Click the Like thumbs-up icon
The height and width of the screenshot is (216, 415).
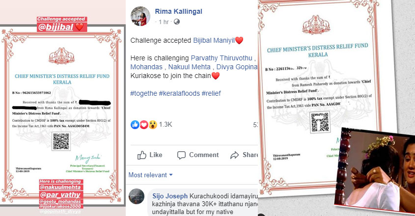142,155
